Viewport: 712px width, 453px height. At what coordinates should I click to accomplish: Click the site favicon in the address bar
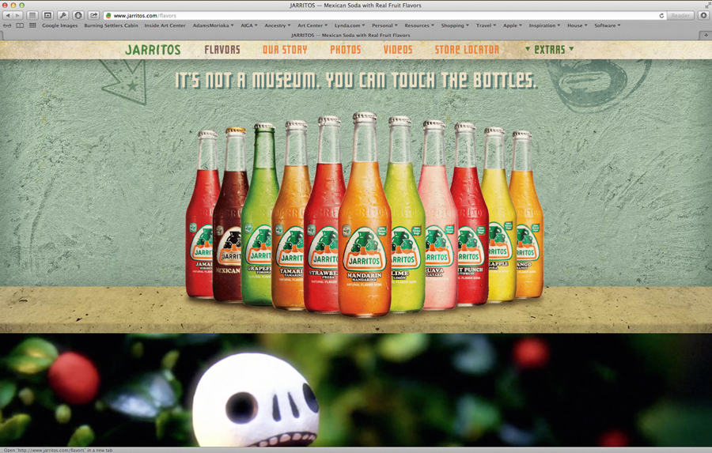click(108, 16)
